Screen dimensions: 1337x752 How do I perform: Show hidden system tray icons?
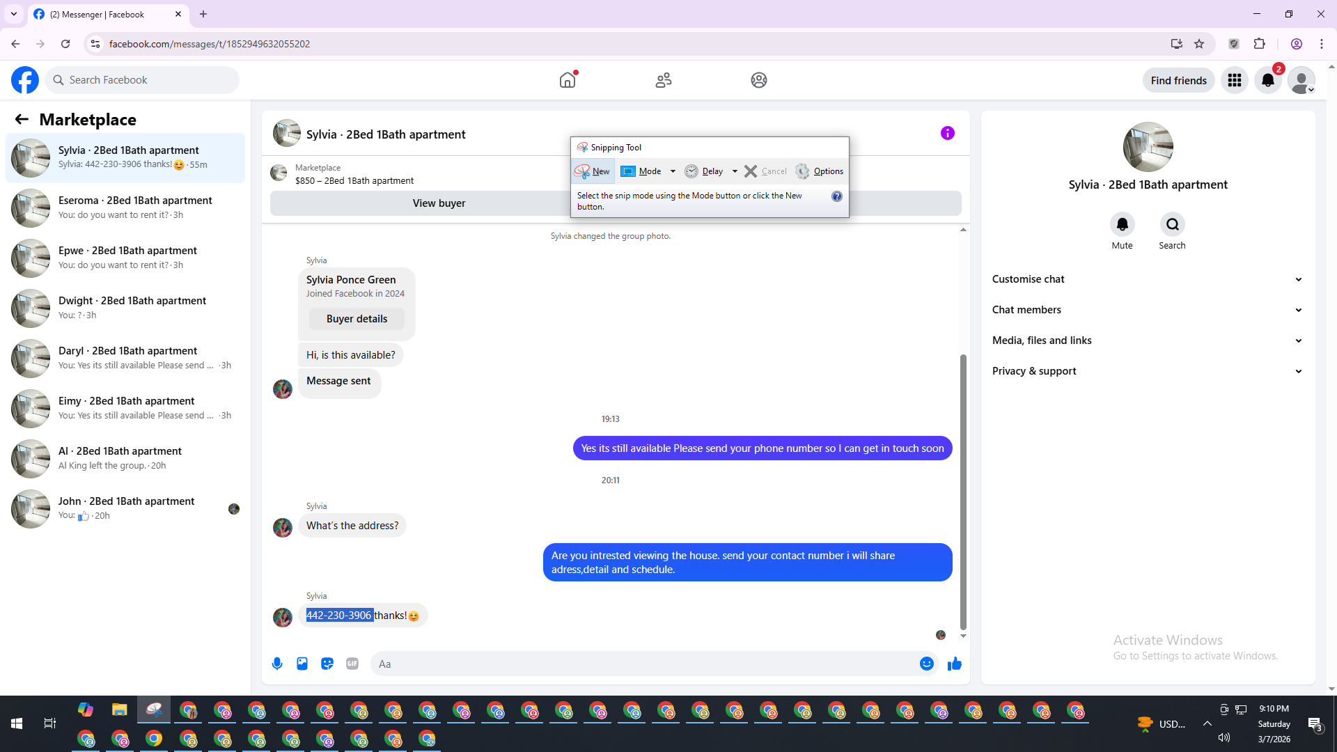(1207, 723)
